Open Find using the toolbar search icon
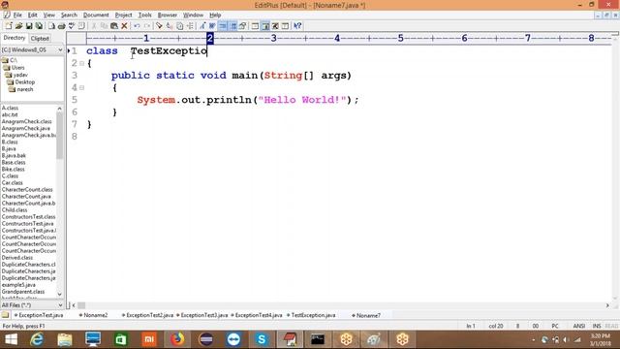620x349 pixels. point(159,26)
